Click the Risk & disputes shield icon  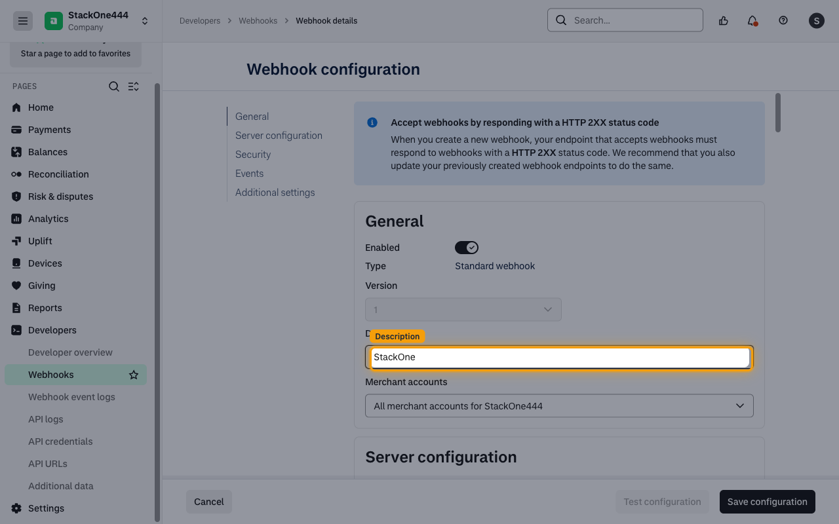coord(16,196)
